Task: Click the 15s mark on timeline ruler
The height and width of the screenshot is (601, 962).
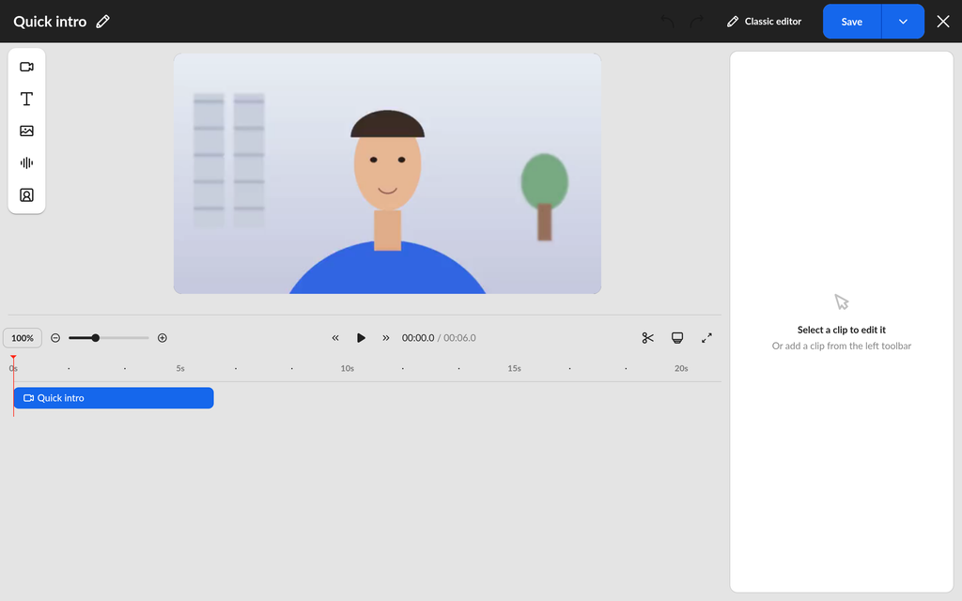Action: point(514,368)
